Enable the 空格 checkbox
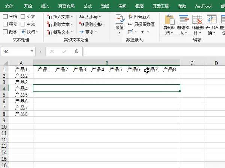 5,16
